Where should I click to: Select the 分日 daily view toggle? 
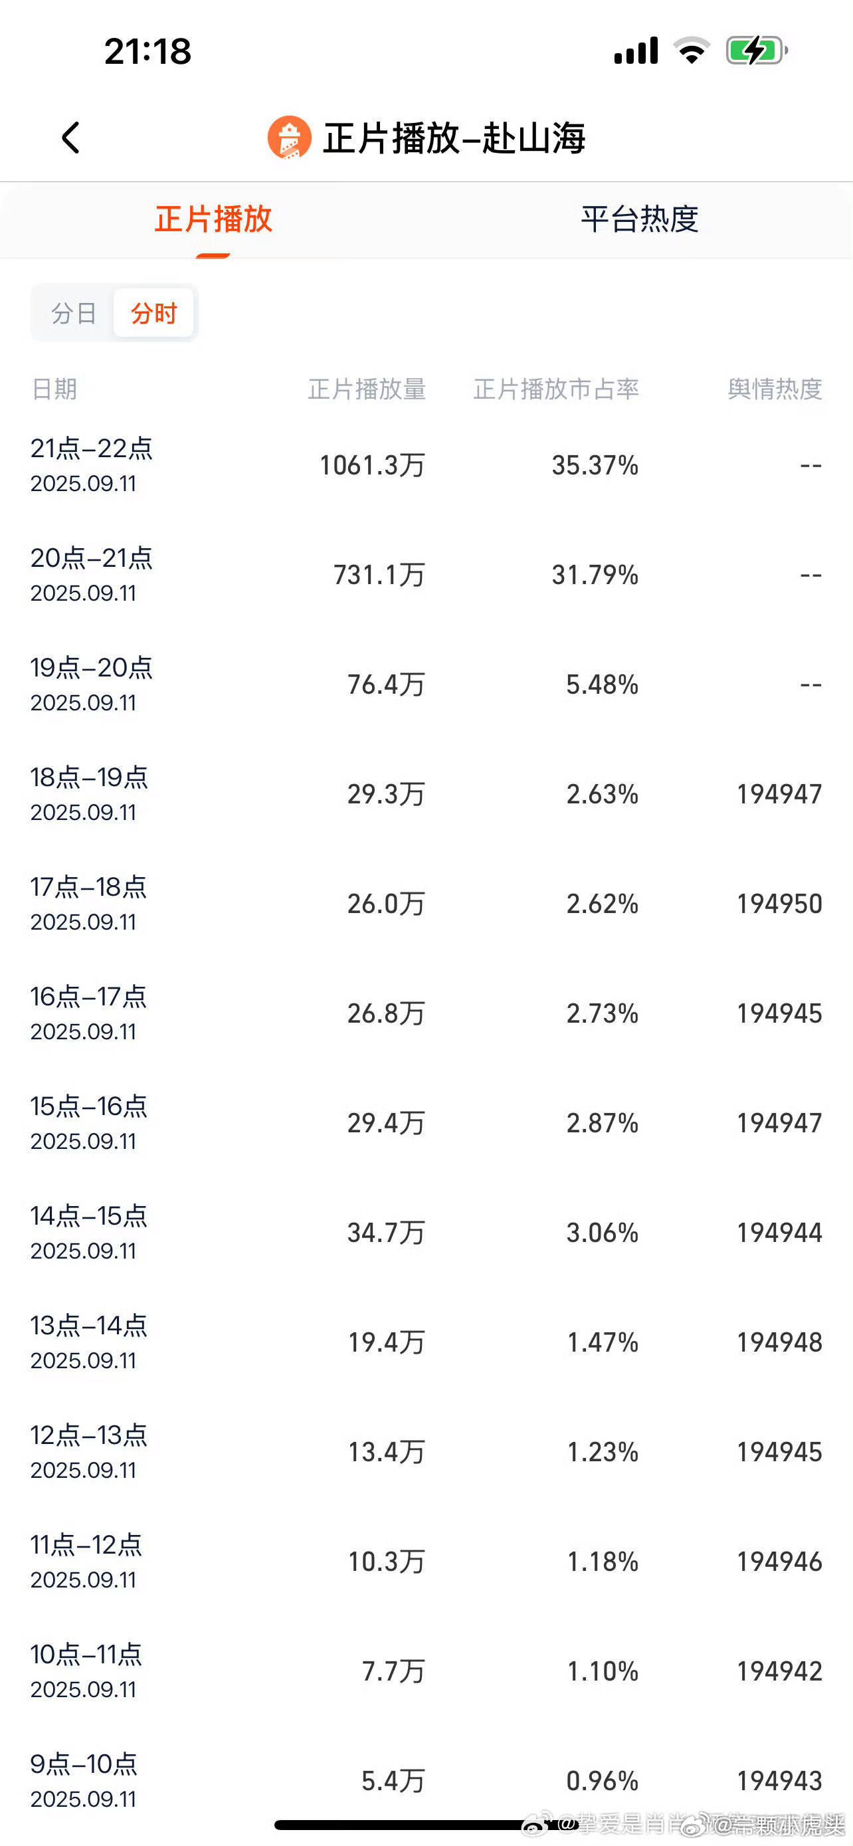[74, 313]
